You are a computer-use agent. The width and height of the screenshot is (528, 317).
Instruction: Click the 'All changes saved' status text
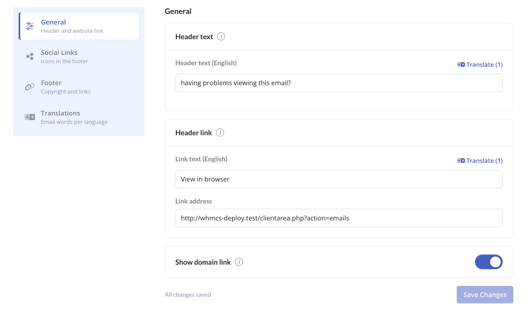188,295
